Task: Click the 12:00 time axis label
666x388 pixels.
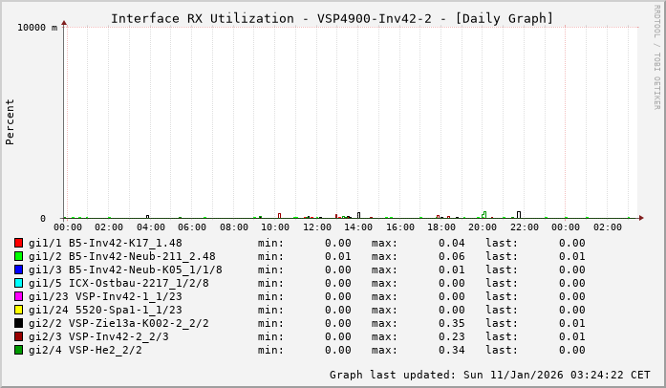Action: pyautogui.click(x=317, y=227)
